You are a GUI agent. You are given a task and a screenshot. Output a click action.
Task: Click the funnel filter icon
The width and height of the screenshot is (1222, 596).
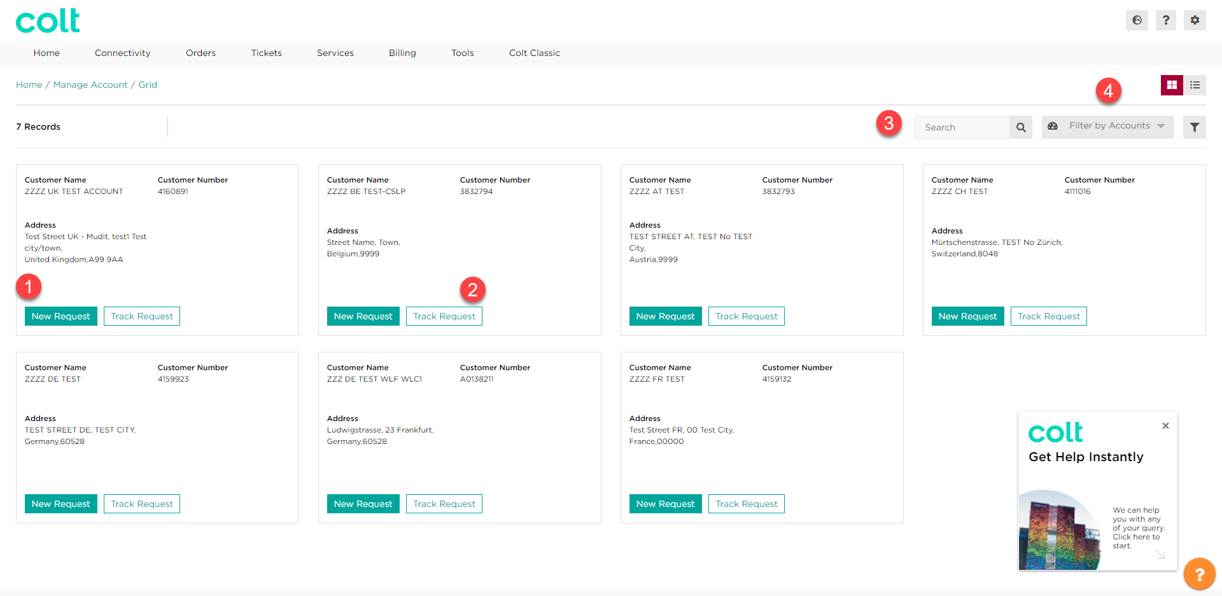click(1194, 127)
